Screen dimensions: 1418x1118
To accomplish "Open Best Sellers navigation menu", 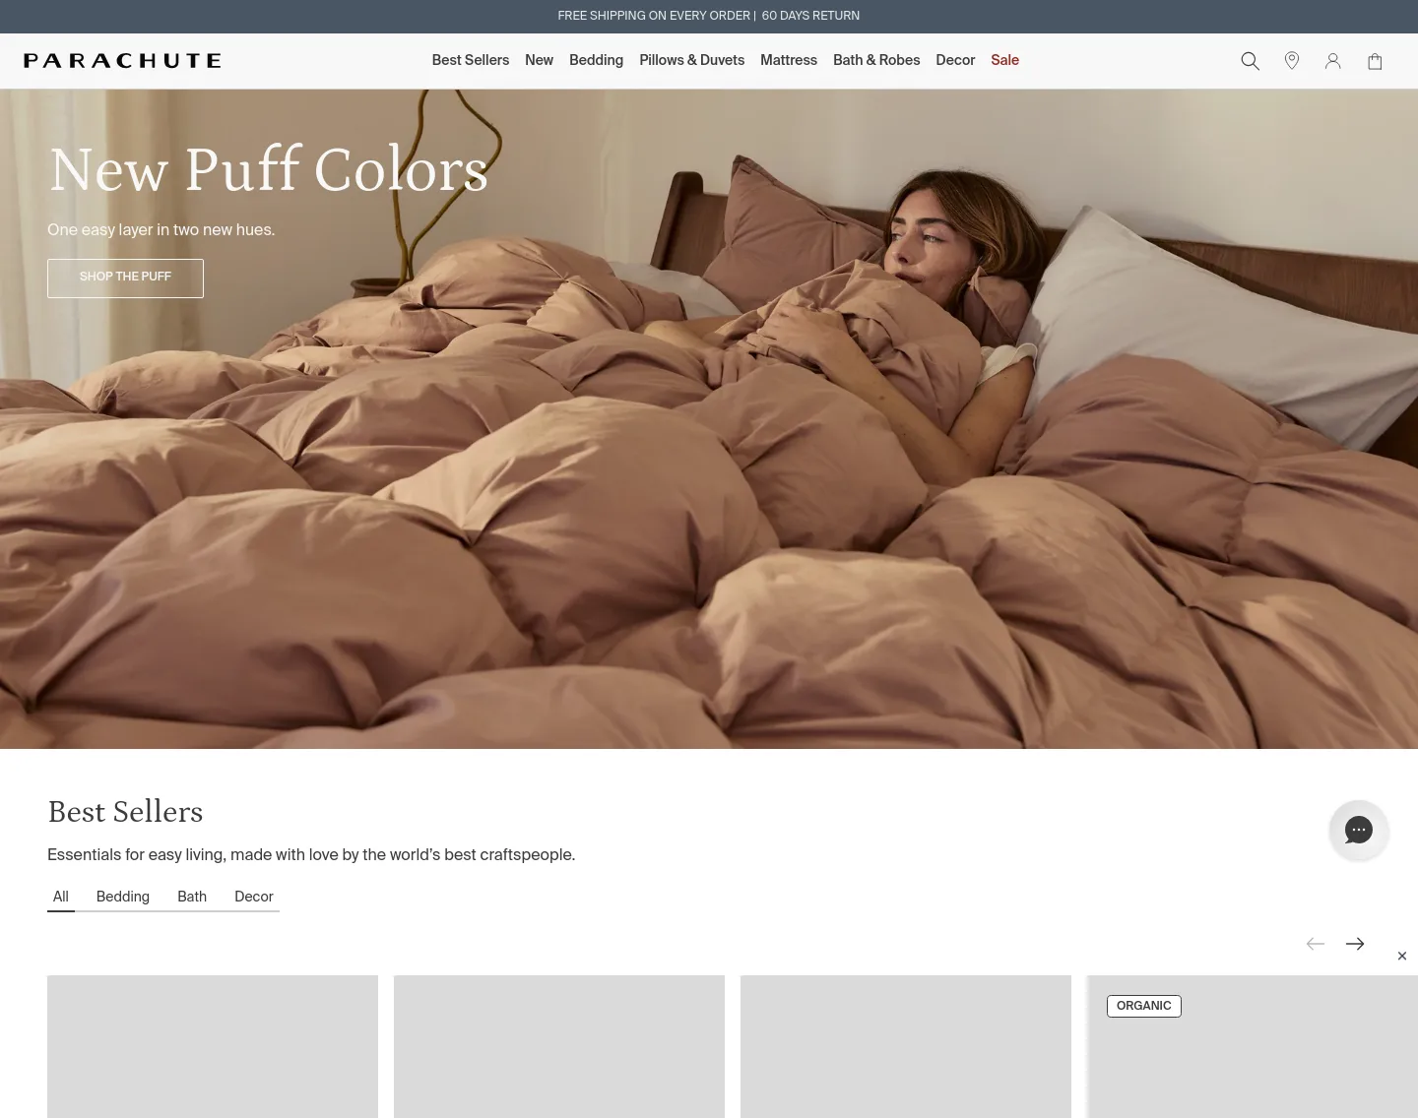I will 471,60.
